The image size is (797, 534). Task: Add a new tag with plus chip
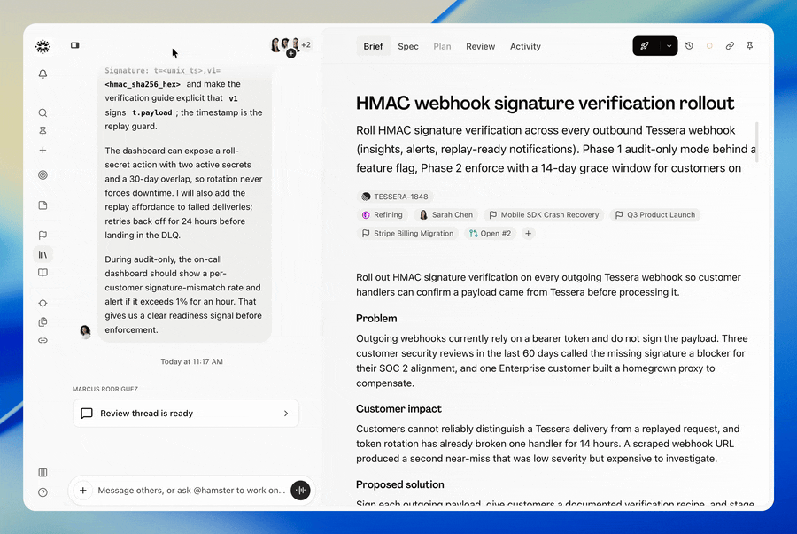tap(529, 234)
